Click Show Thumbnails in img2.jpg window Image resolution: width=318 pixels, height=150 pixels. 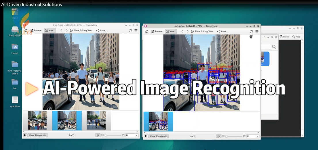tap(37, 135)
